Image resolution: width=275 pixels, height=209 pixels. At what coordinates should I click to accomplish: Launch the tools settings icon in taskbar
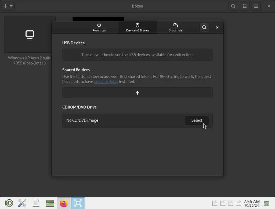point(22,203)
